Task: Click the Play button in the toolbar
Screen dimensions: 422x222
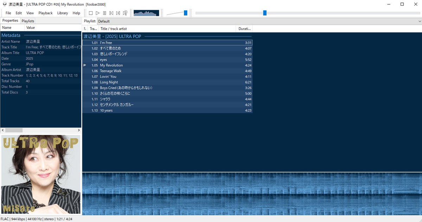Action: coord(98,13)
